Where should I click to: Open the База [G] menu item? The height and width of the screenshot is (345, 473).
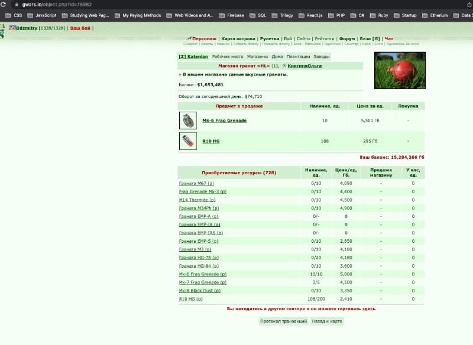pyautogui.click(x=370, y=38)
